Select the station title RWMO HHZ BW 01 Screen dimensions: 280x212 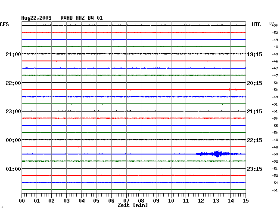coord(81,18)
